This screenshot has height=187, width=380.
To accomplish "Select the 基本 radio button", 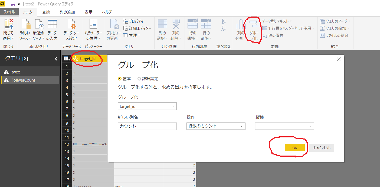I will point(120,79).
